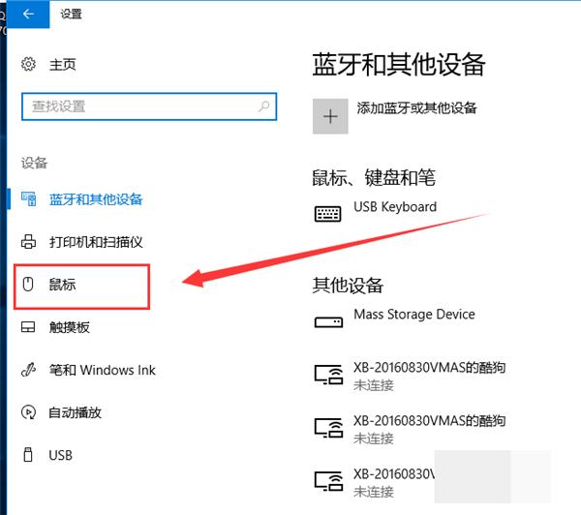Select Mass Storage Device entry
The width and height of the screenshot is (581, 515).
(414, 315)
